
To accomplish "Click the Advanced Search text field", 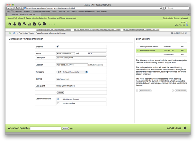I will (x=45, y=128).
